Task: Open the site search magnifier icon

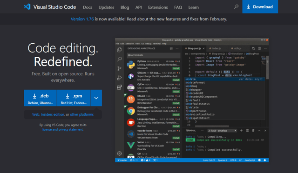Action: tap(236, 7)
